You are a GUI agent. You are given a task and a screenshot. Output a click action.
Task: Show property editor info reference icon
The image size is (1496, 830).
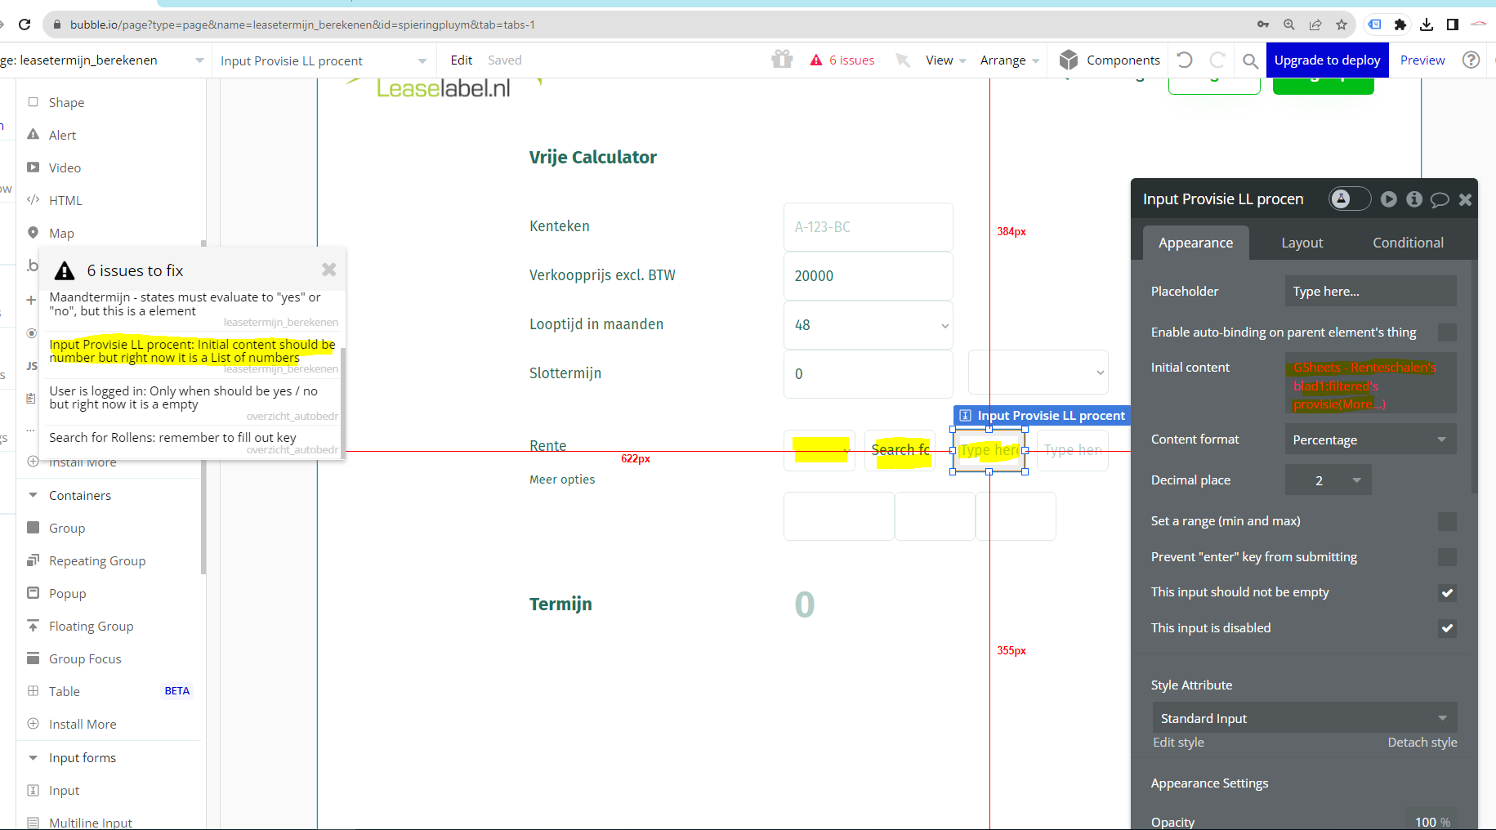tap(1414, 199)
